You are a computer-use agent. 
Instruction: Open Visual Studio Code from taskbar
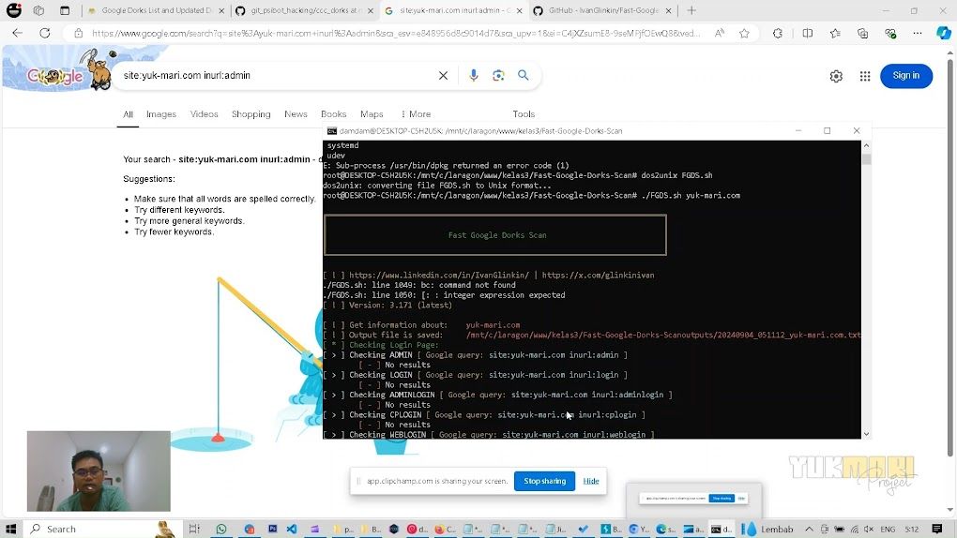coord(291,529)
